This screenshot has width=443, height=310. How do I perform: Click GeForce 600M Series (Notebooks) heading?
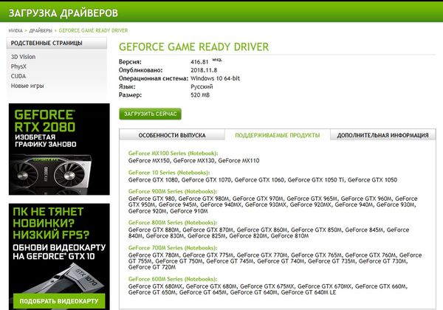click(x=173, y=279)
